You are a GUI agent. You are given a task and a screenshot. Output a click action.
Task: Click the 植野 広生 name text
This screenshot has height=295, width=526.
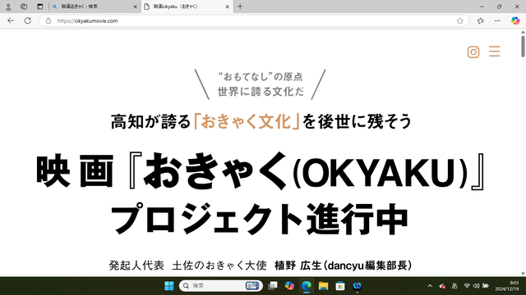point(298,265)
